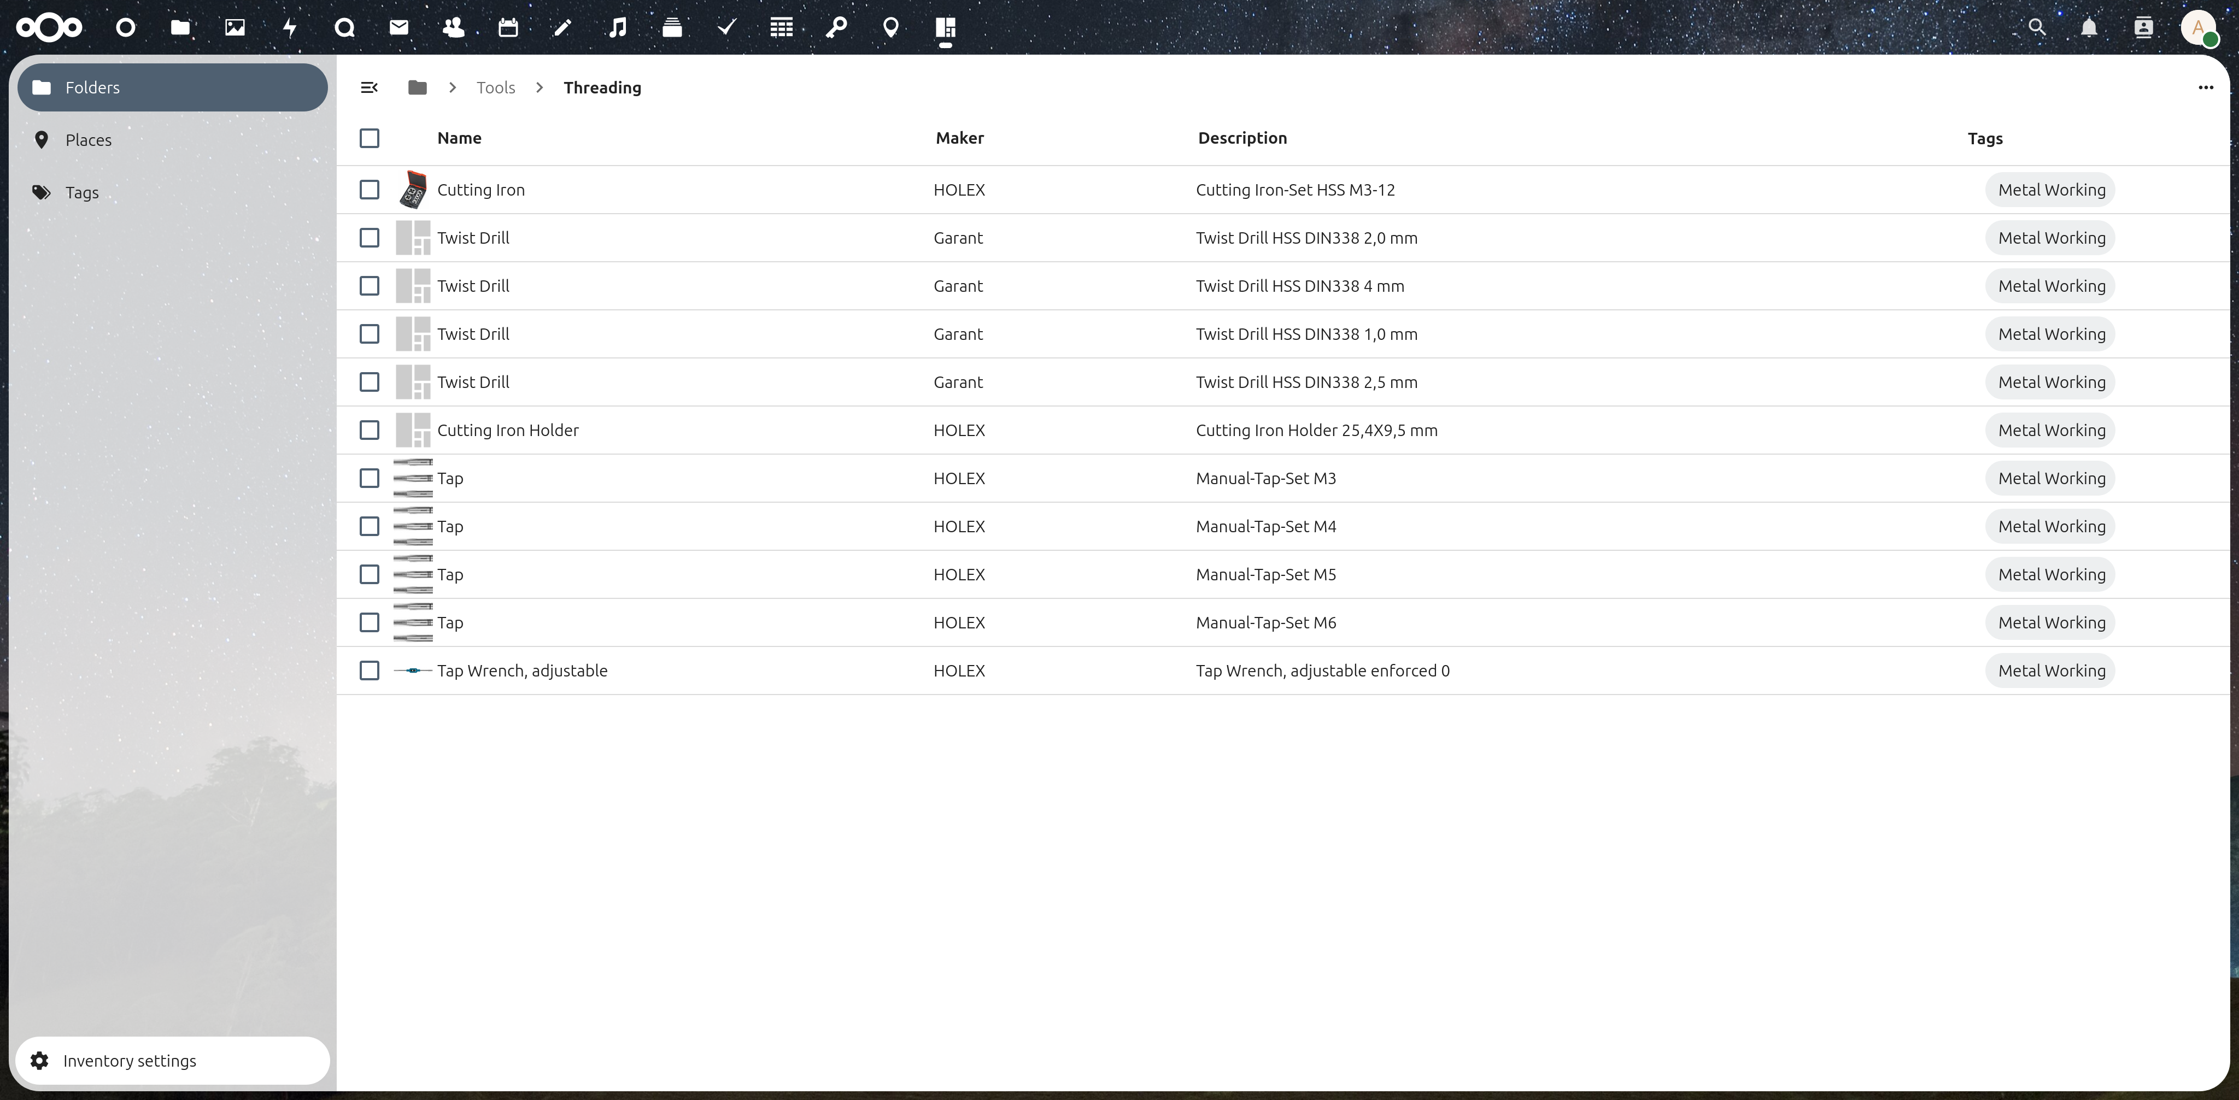The image size is (2239, 1100).
Task: Select the Tap Wrench, adjustable checkbox
Action: coord(370,671)
